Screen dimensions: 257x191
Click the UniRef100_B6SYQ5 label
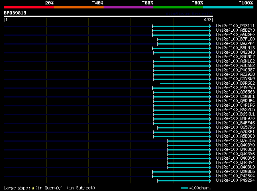[235, 110]
